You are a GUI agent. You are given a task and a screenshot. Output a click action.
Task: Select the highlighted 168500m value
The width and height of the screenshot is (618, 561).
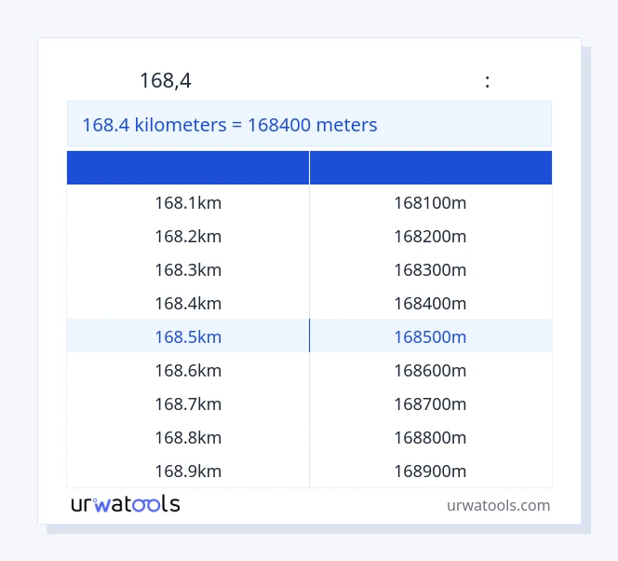click(430, 336)
